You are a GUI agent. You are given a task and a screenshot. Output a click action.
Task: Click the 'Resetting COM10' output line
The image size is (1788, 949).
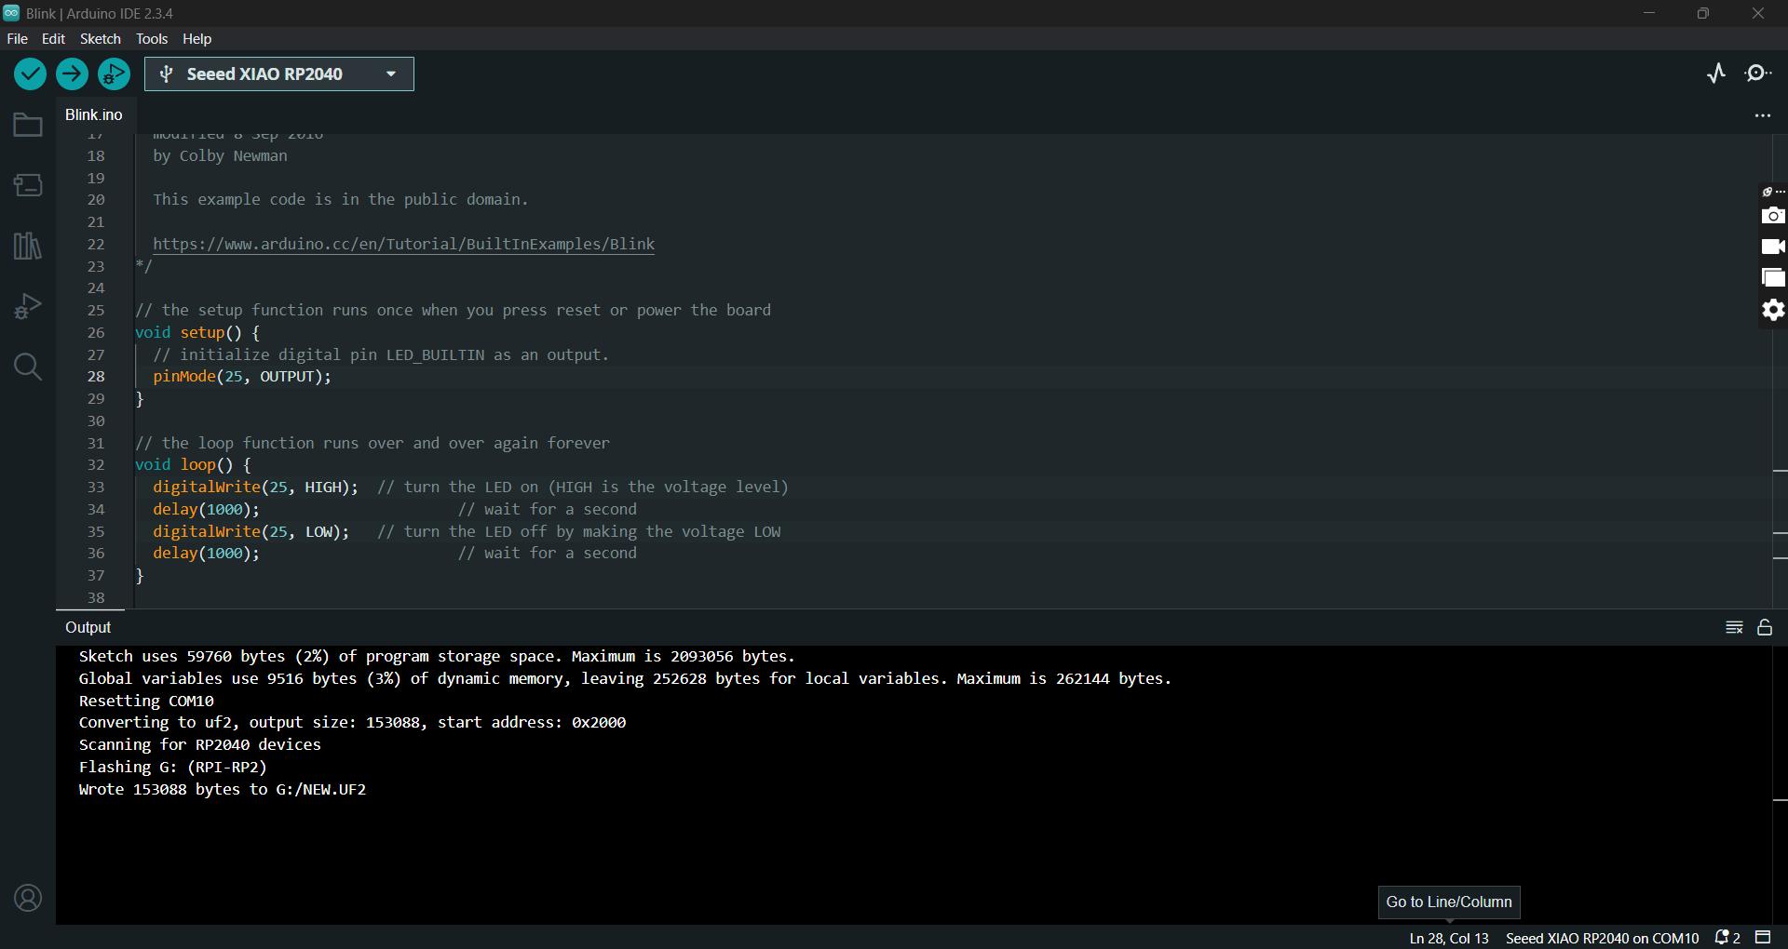tap(146, 701)
